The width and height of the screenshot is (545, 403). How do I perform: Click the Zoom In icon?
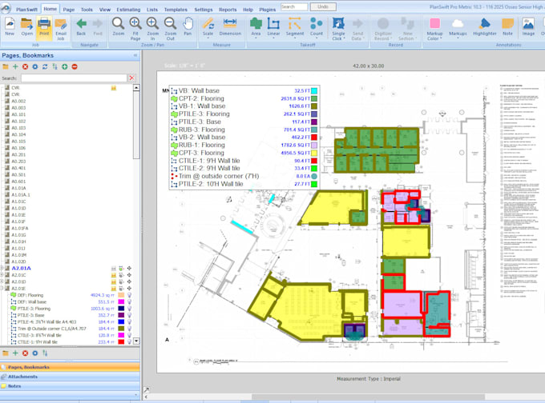click(x=152, y=23)
